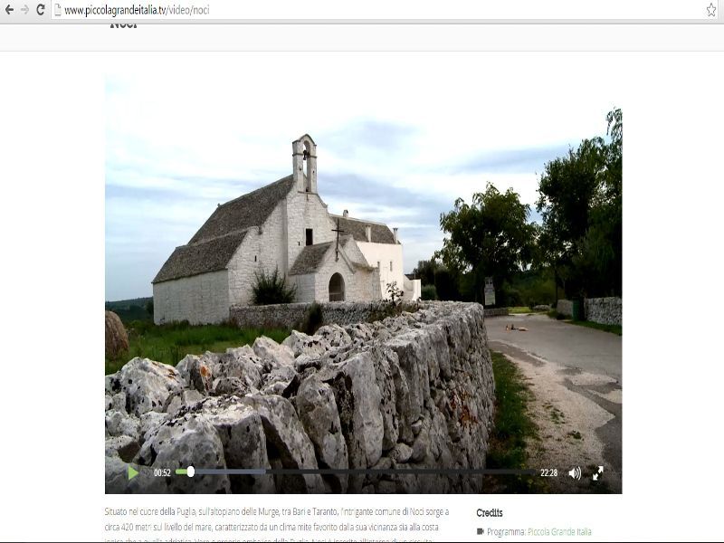Mute the video using the speaker icon
This screenshot has height=543, width=724.
575,472
